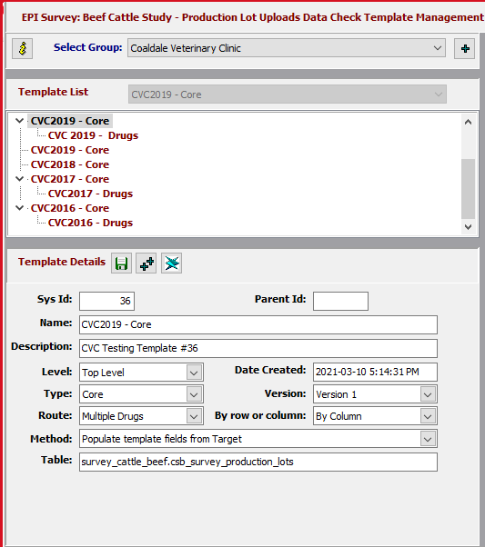485x547 pixels.
Task: Open the Select Group dropdown
Action: point(287,48)
